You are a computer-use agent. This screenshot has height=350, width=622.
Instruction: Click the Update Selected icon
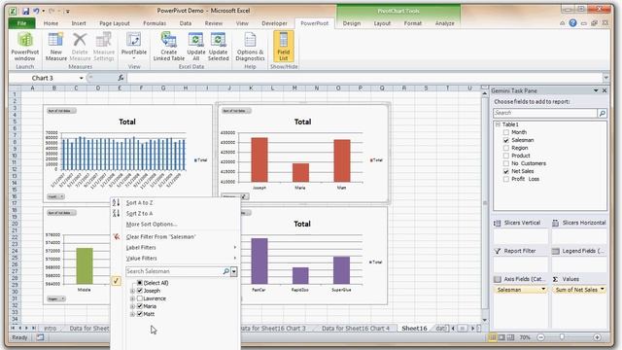click(x=218, y=47)
